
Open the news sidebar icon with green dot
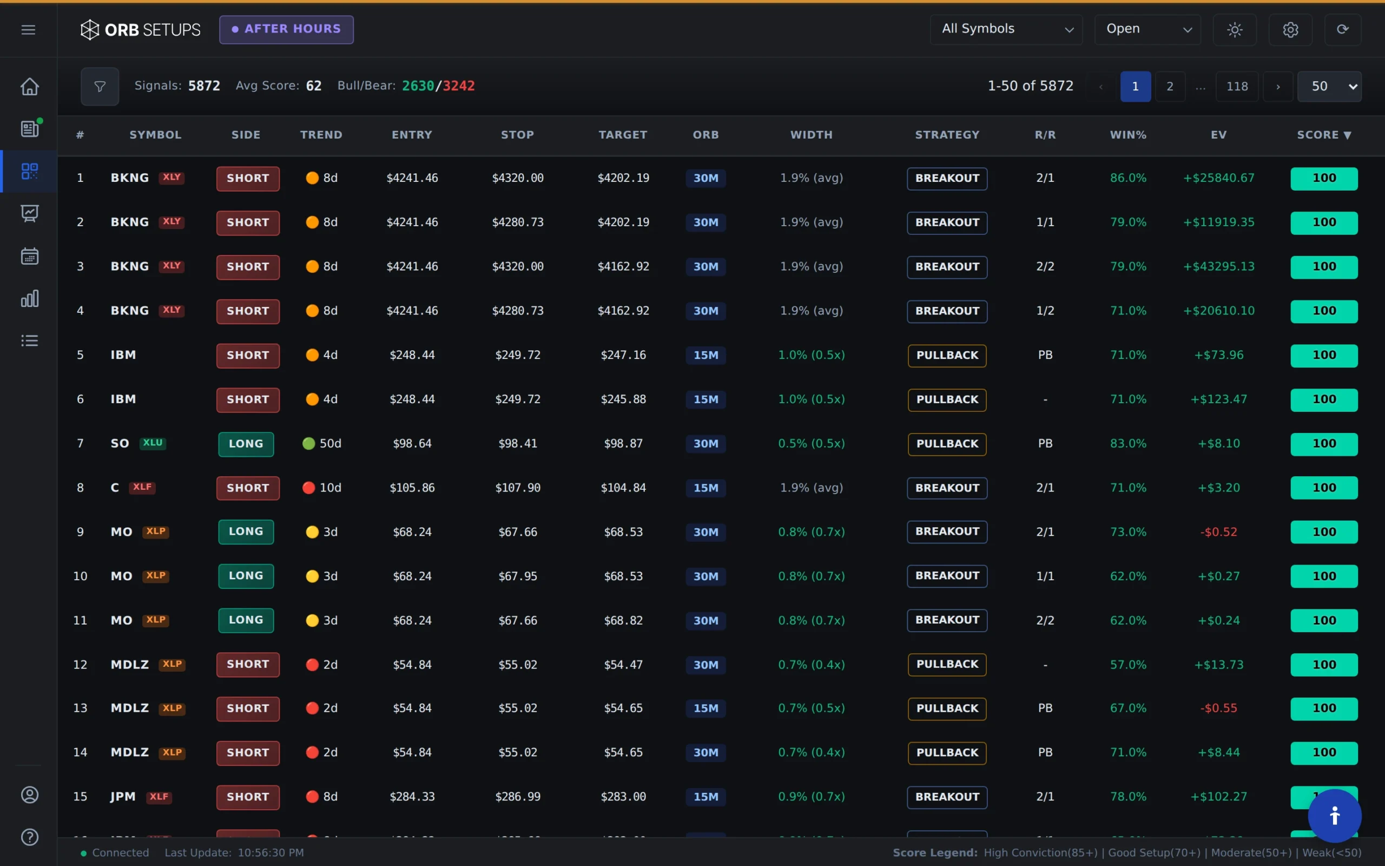click(x=30, y=128)
